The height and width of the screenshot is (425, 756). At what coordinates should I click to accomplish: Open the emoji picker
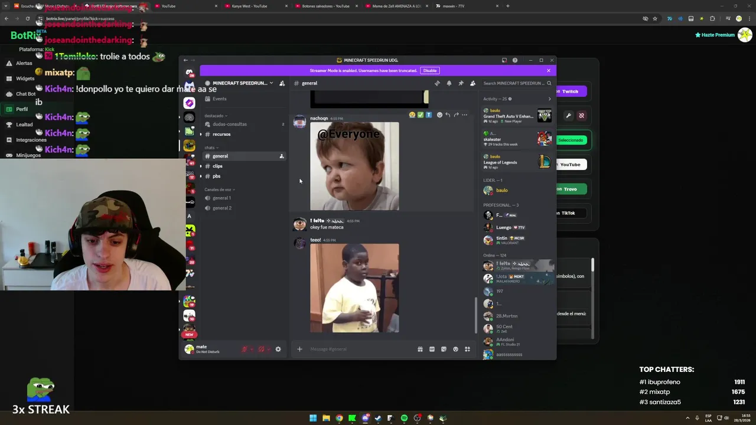click(x=455, y=349)
